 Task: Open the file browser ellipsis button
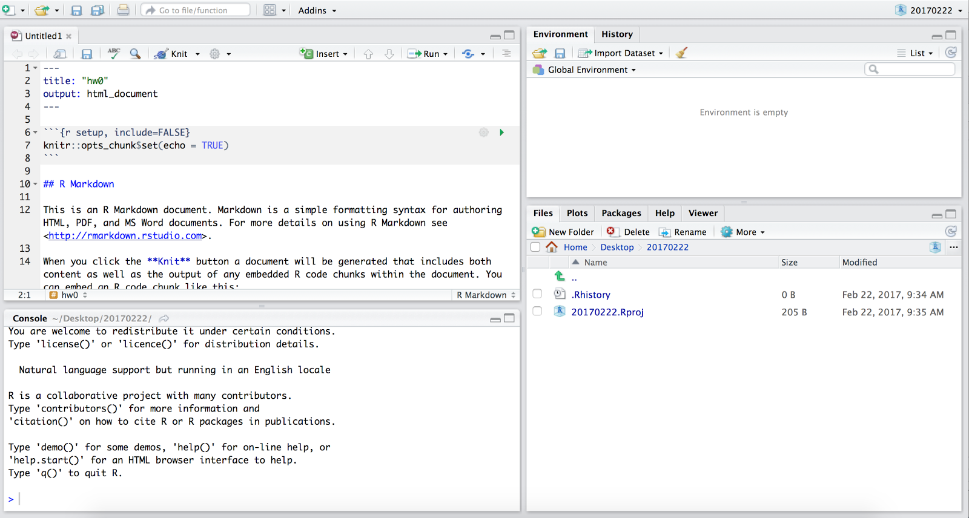point(954,247)
